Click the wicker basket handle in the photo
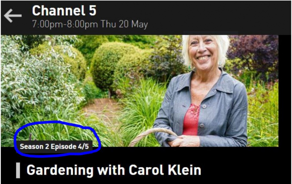This screenshot has width=292, height=184. pyautogui.click(x=152, y=135)
